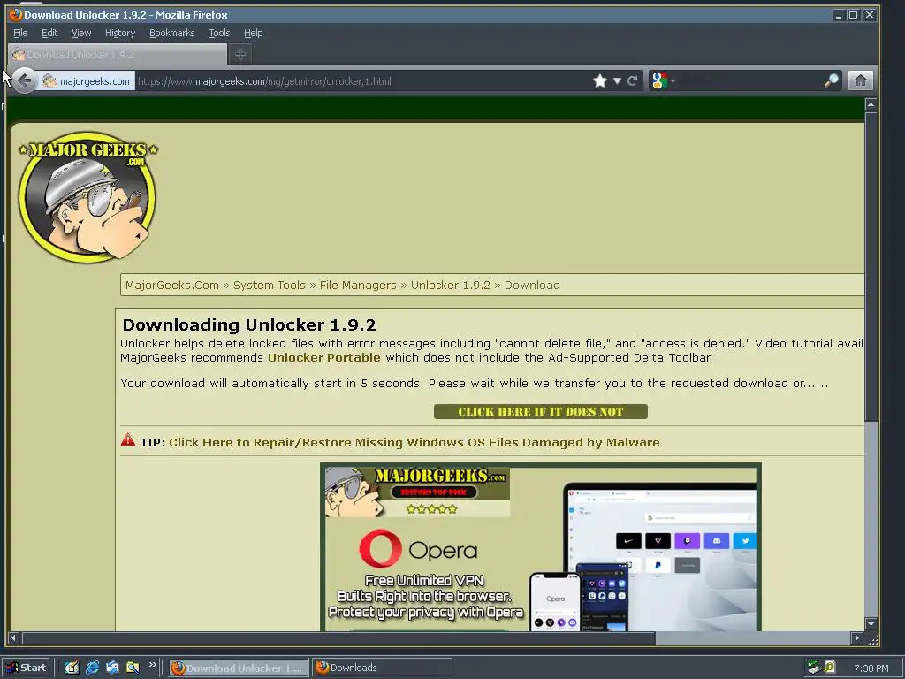Click the horizontal scrollbar thumb
The image size is (905, 679).
tap(338, 638)
